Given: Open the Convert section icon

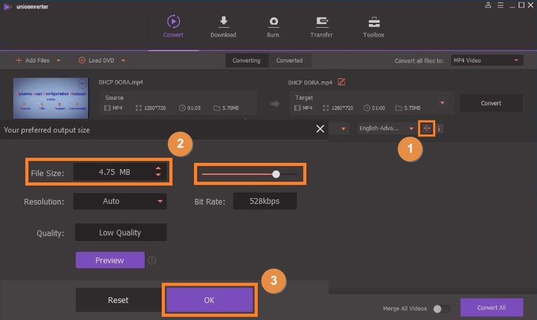Looking at the screenshot, I should (x=173, y=21).
